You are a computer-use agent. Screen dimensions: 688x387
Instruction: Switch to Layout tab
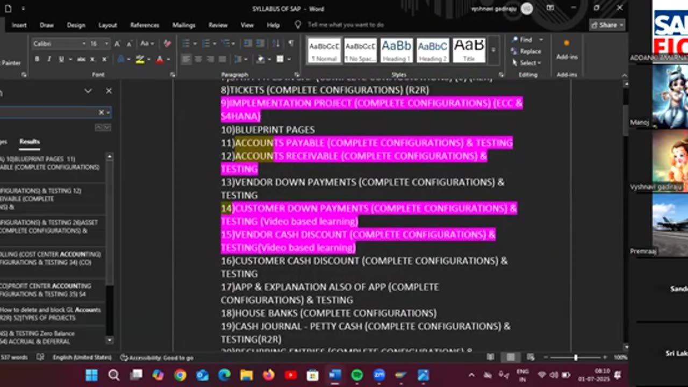pos(107,25)
